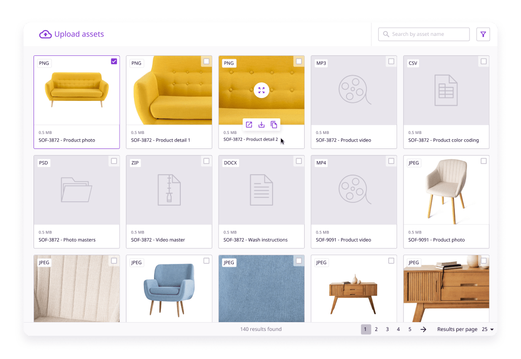This screenshot has height=359, width=521.
Task: Download Product detail 2 using the download icon
Action: 261,124
